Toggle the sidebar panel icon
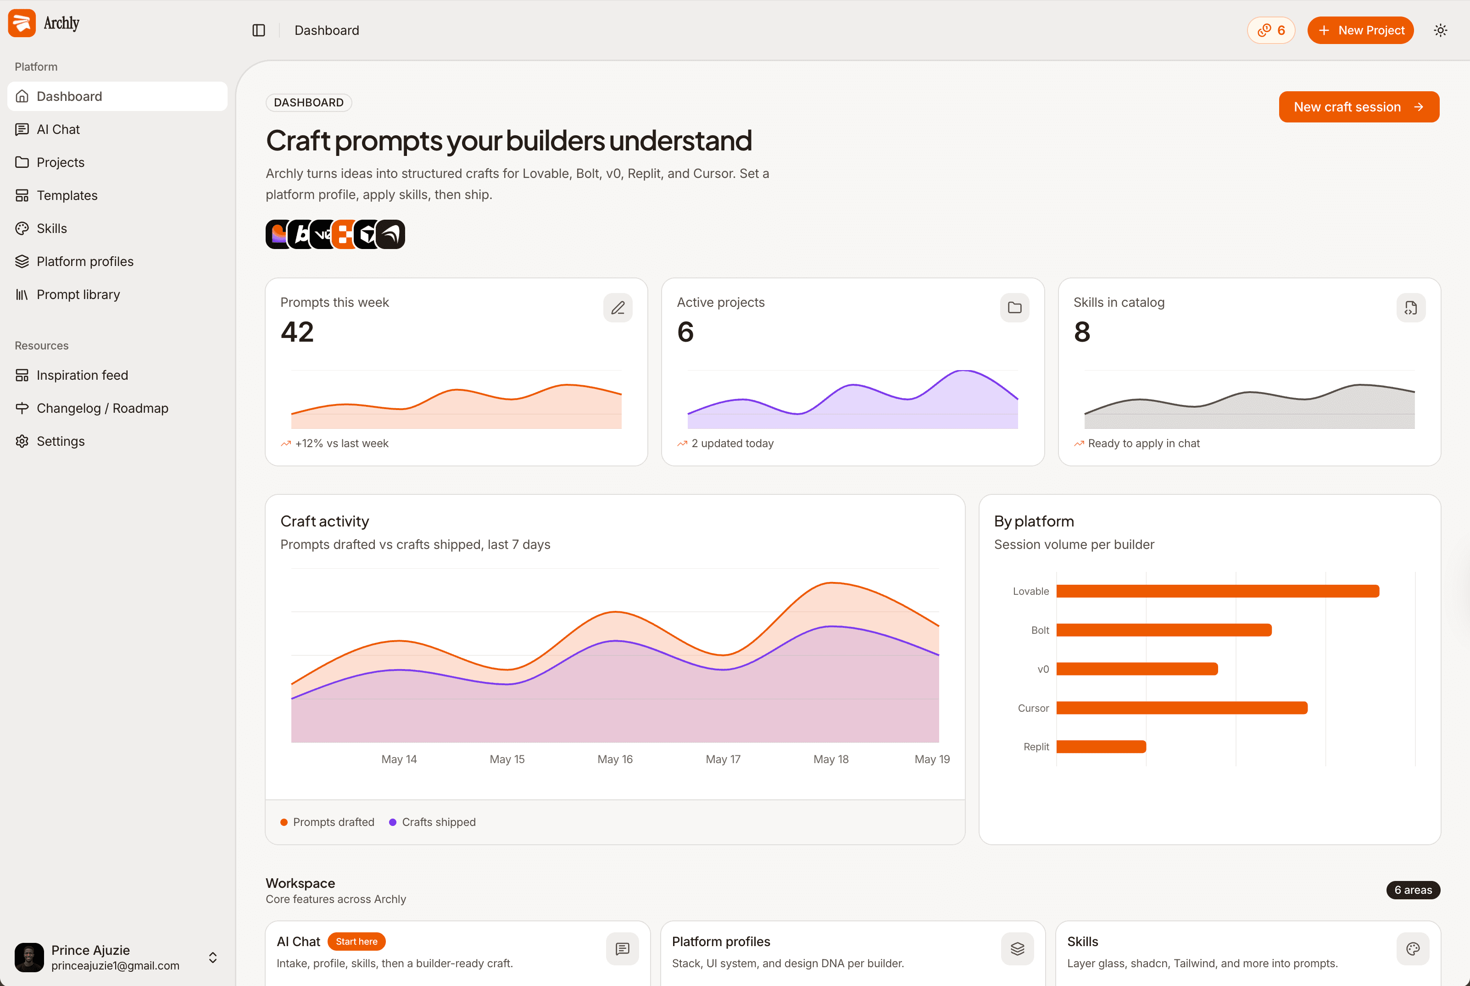The image size is (1470, 986). point(258,30)
